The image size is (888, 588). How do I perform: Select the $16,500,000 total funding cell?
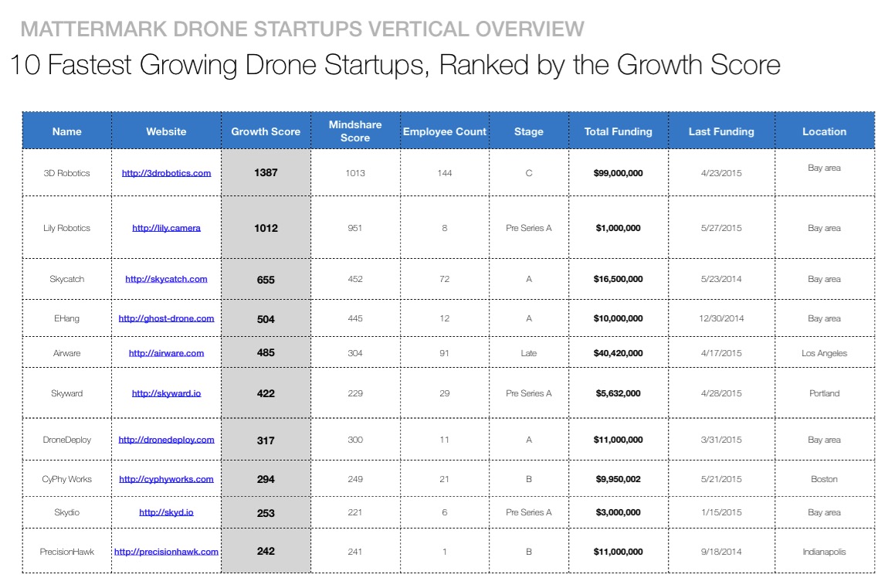(619, 279)
